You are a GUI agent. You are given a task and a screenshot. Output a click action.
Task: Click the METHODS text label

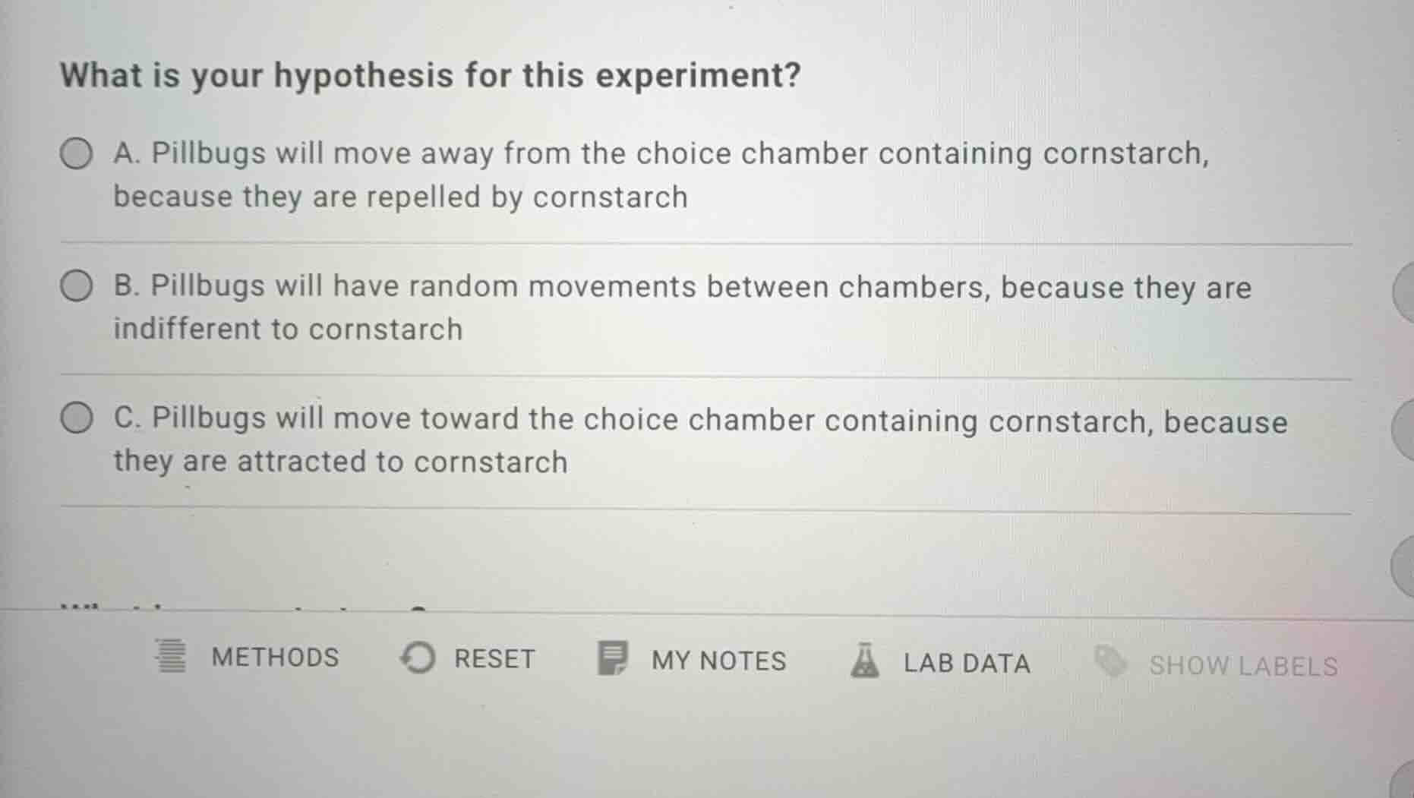pyautogui.click(x=275, y=656)
